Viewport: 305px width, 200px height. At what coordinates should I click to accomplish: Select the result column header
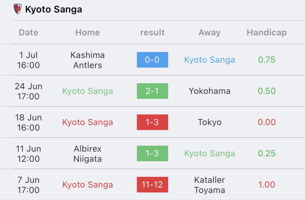tap(152, 32)
